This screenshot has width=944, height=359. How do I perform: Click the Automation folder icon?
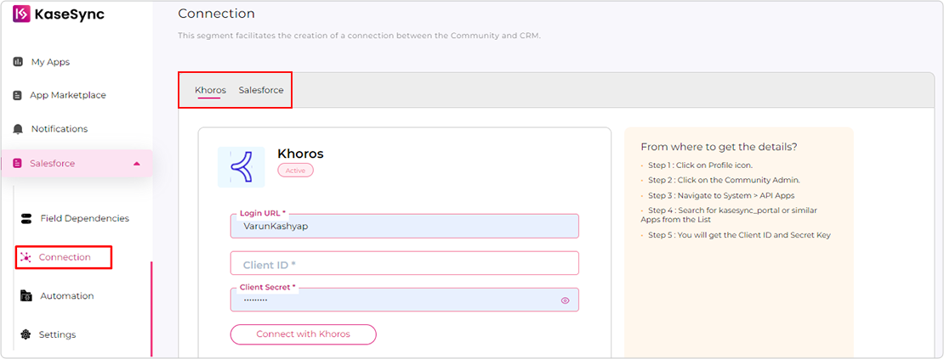coord(26,296)
